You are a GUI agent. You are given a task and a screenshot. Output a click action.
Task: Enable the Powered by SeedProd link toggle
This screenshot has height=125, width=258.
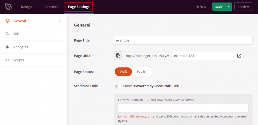(x=118, y=86)
